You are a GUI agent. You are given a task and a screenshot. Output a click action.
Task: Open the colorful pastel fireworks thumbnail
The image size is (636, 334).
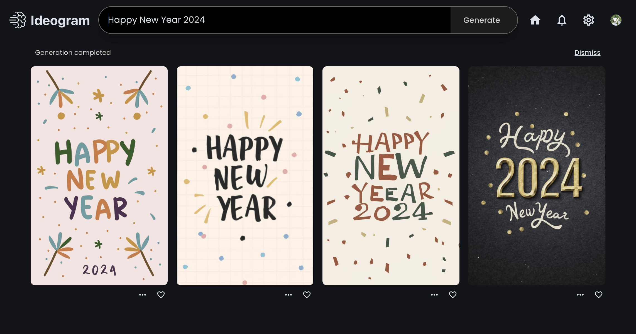click(x=99, y=176)
